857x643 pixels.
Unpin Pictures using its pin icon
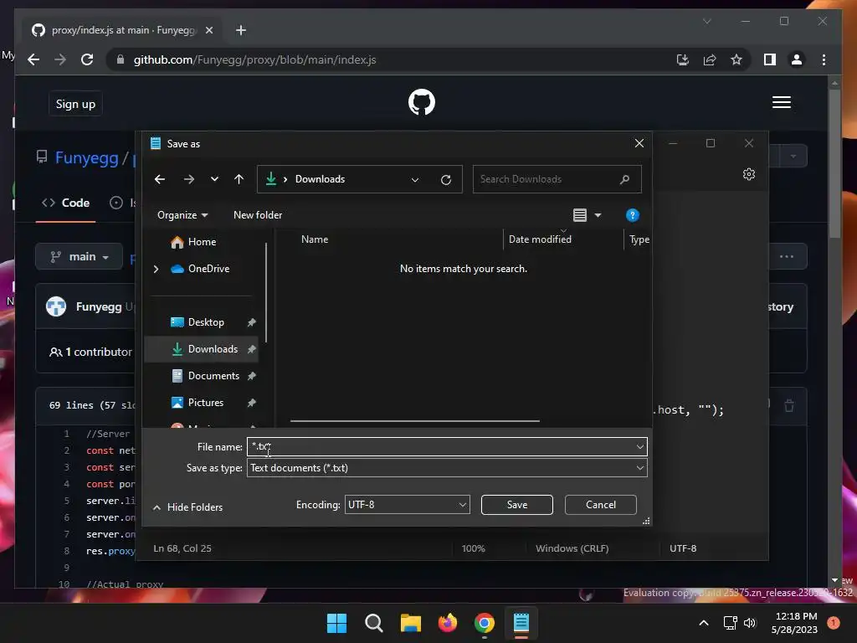coord(251,403)
